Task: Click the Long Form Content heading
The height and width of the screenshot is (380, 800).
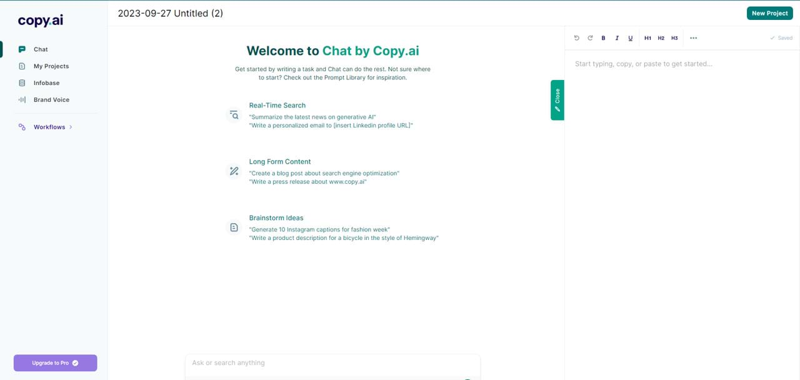Action: [x=280, y=162]
